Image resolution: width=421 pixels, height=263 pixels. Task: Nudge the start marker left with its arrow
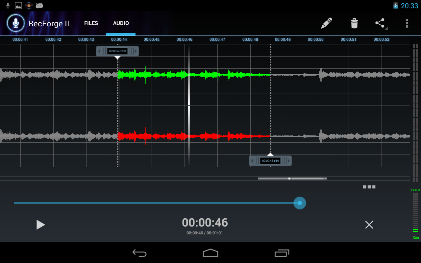(x=99, y=51)
